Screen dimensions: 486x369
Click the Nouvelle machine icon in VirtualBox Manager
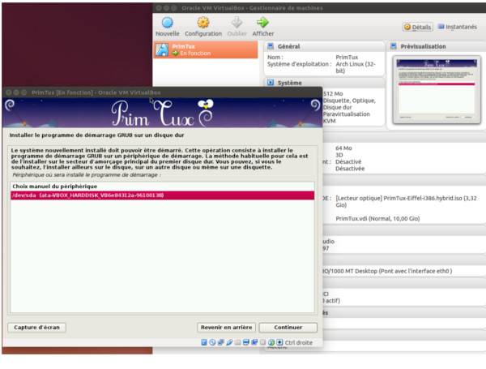tap(168, 23)
